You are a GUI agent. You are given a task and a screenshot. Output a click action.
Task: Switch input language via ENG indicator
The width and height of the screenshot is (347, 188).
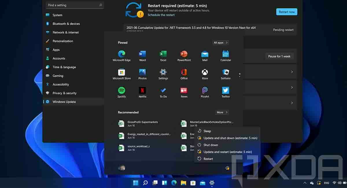pos(326,183)
